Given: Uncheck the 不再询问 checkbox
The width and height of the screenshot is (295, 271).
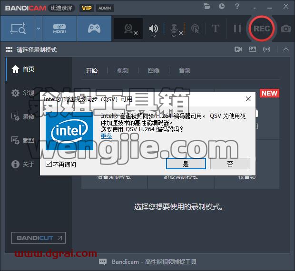Looking at the screenshot, I should tap(49, 164).
